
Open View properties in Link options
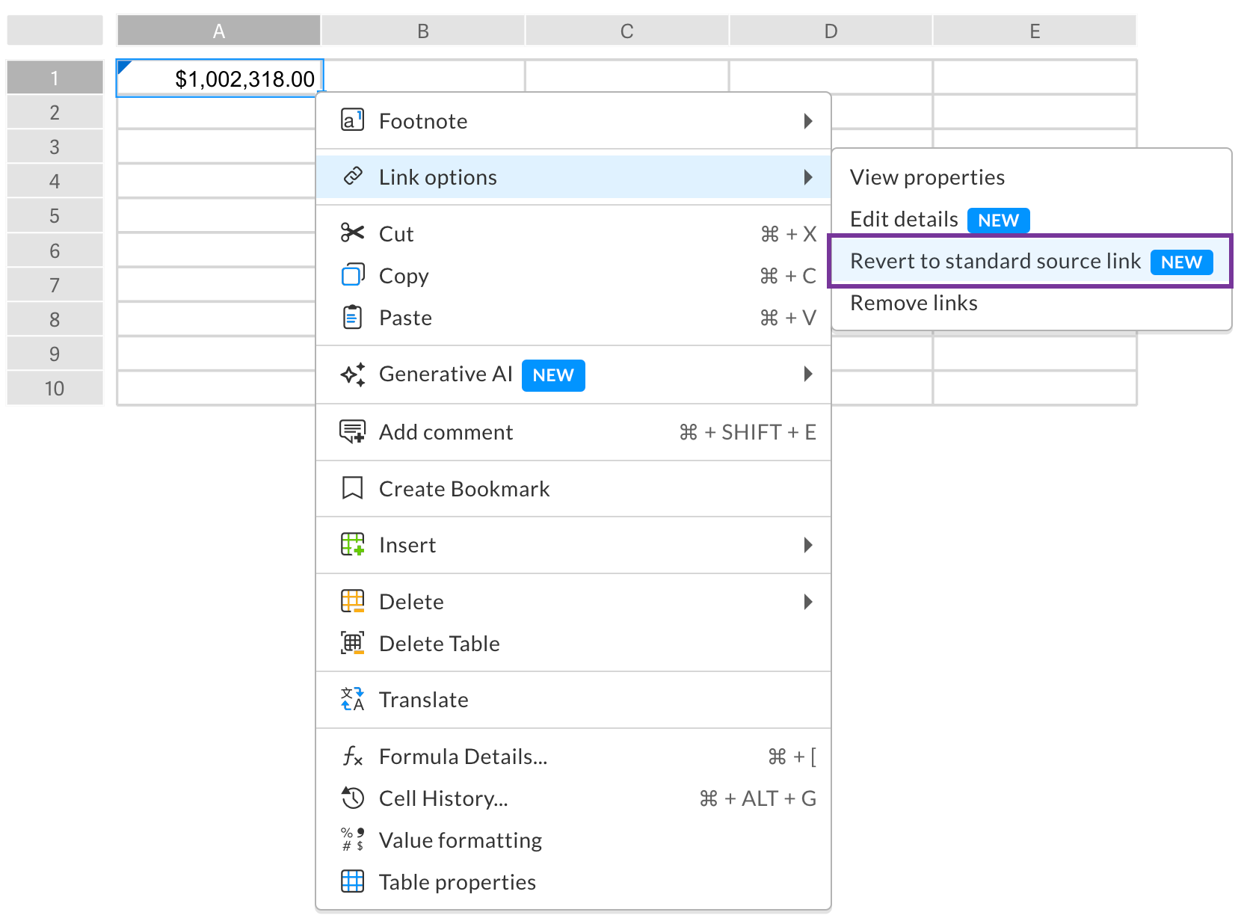(927, 177)
